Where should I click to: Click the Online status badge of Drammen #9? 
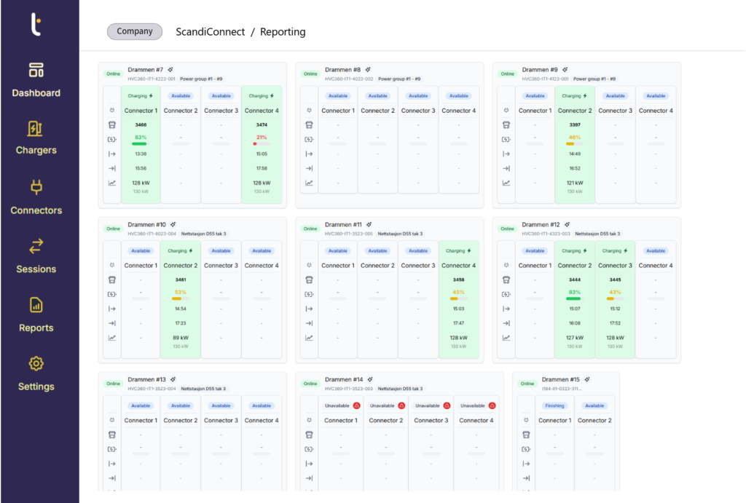pos(507,74)
